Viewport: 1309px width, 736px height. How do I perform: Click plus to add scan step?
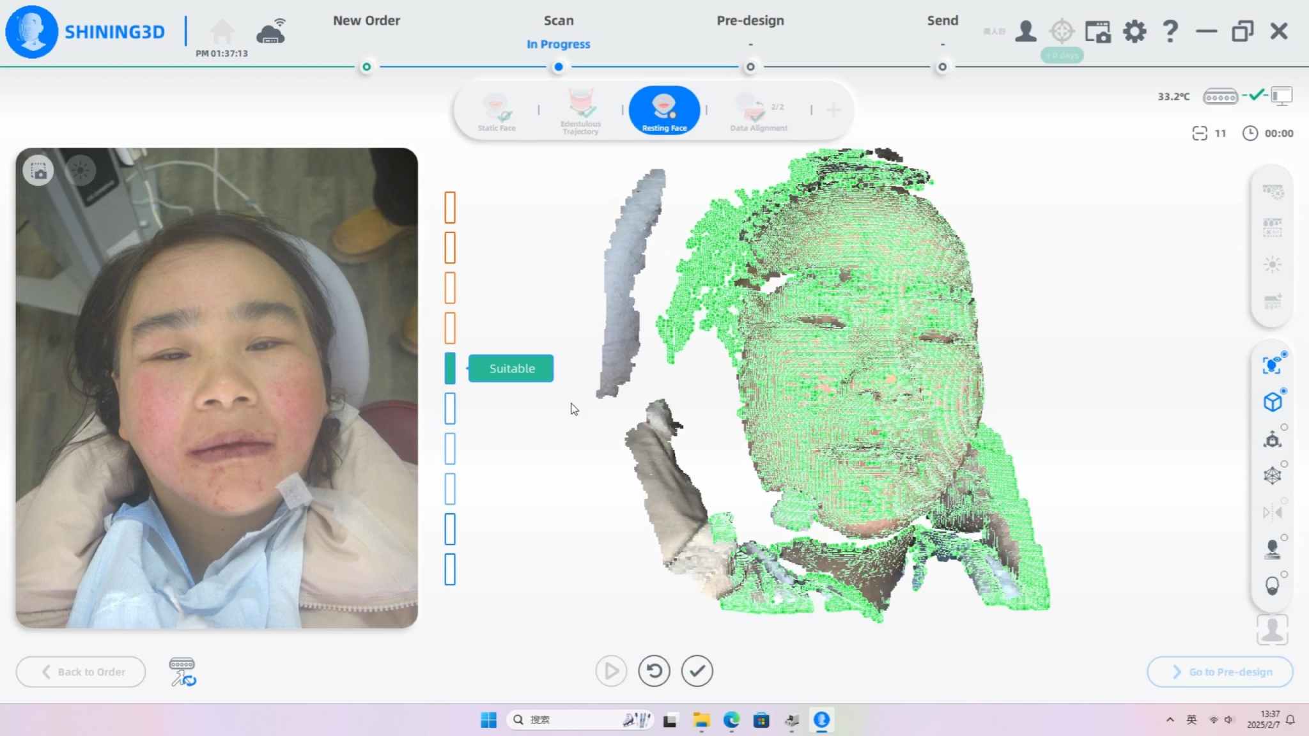833,111
